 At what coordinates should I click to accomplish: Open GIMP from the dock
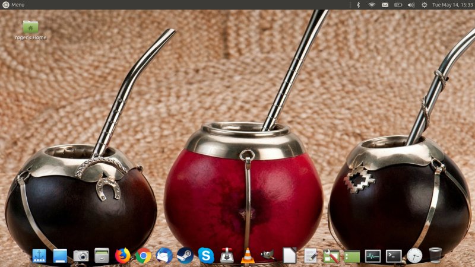point(268,256)
